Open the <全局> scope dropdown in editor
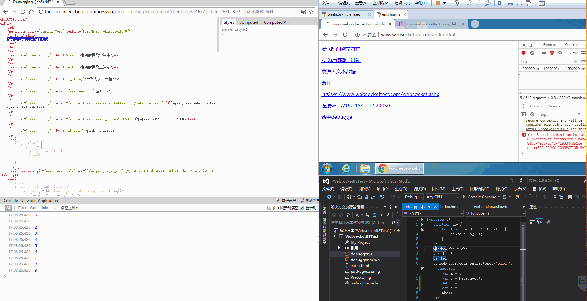This screenshot has width=587, height=301. point(433,213)
